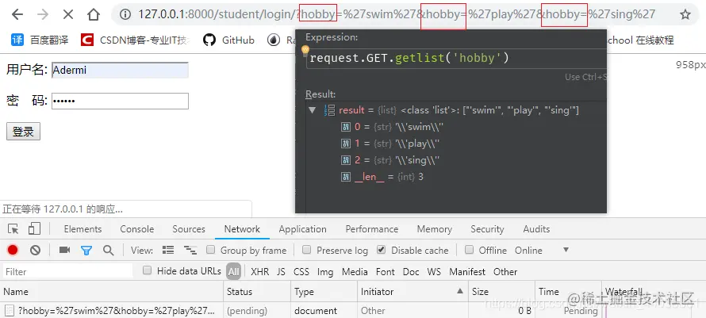The height and width of the screenshot is (318, 706).
Task: Switch to the Network tab
Action: tap(242, 229)
